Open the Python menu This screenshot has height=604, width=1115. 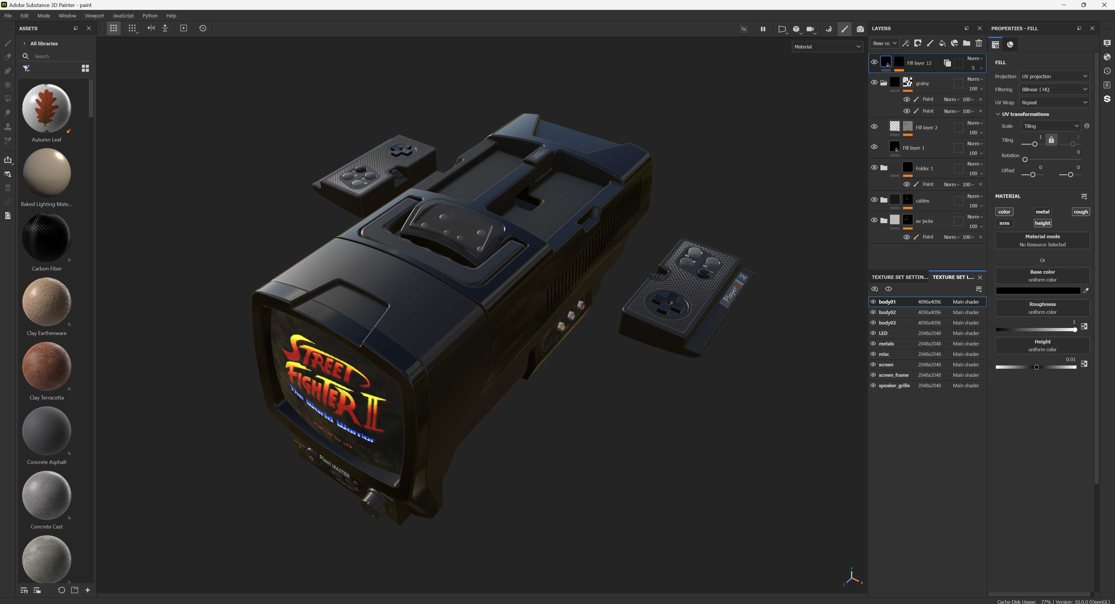[x=150, y=16]
